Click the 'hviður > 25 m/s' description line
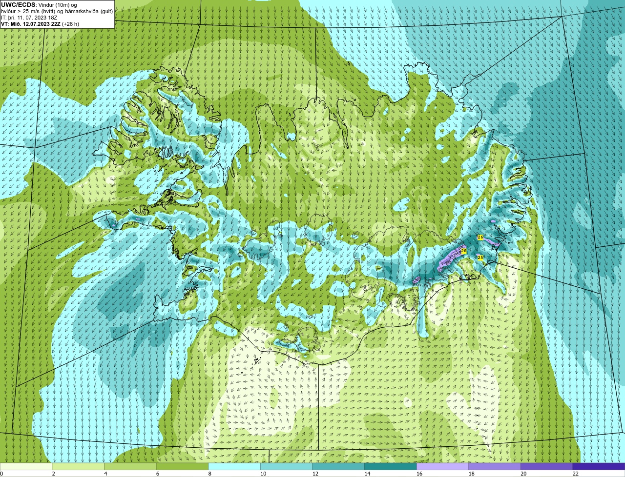The width and height of the screenshot is (625, 477). 57,11
